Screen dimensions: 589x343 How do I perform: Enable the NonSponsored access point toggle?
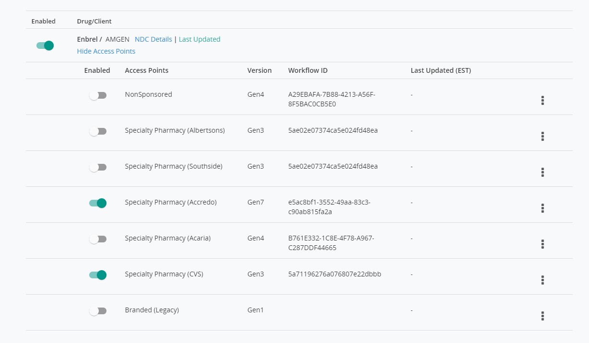pos(98,95)
